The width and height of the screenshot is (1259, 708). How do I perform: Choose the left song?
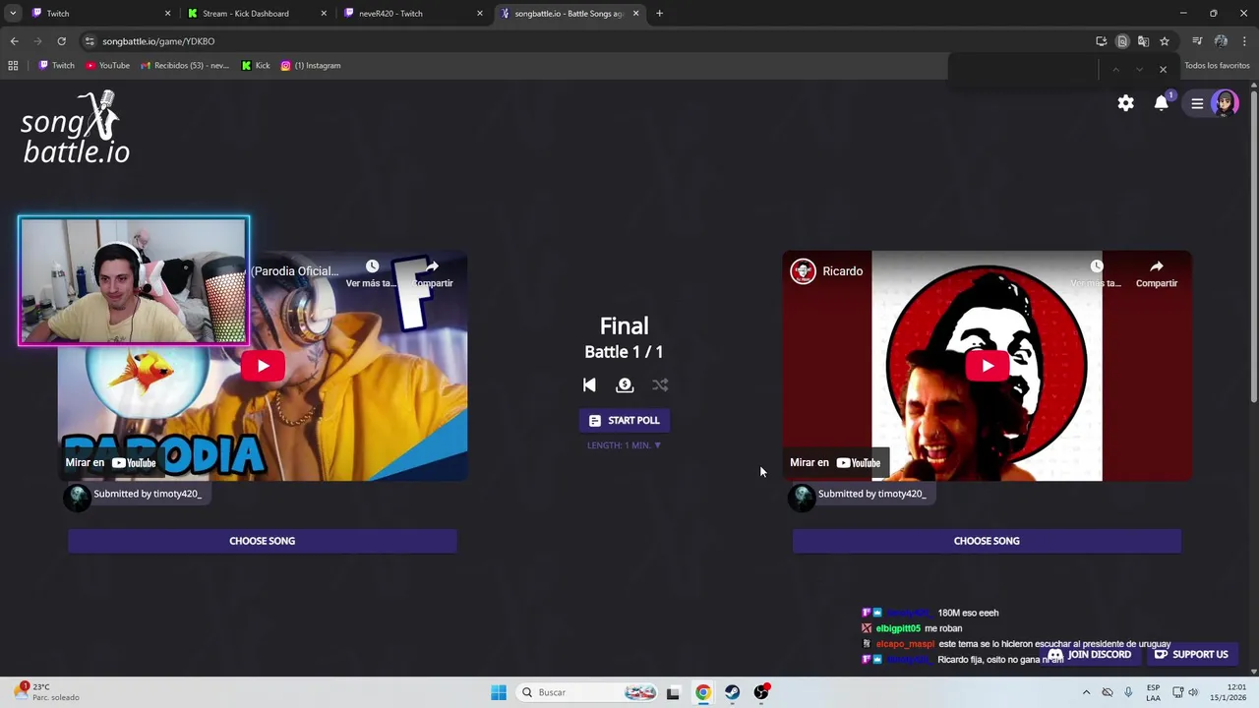(x=262, y=541)
